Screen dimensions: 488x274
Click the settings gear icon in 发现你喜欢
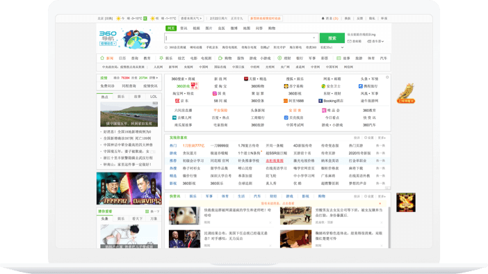click(x=366, y=138)
